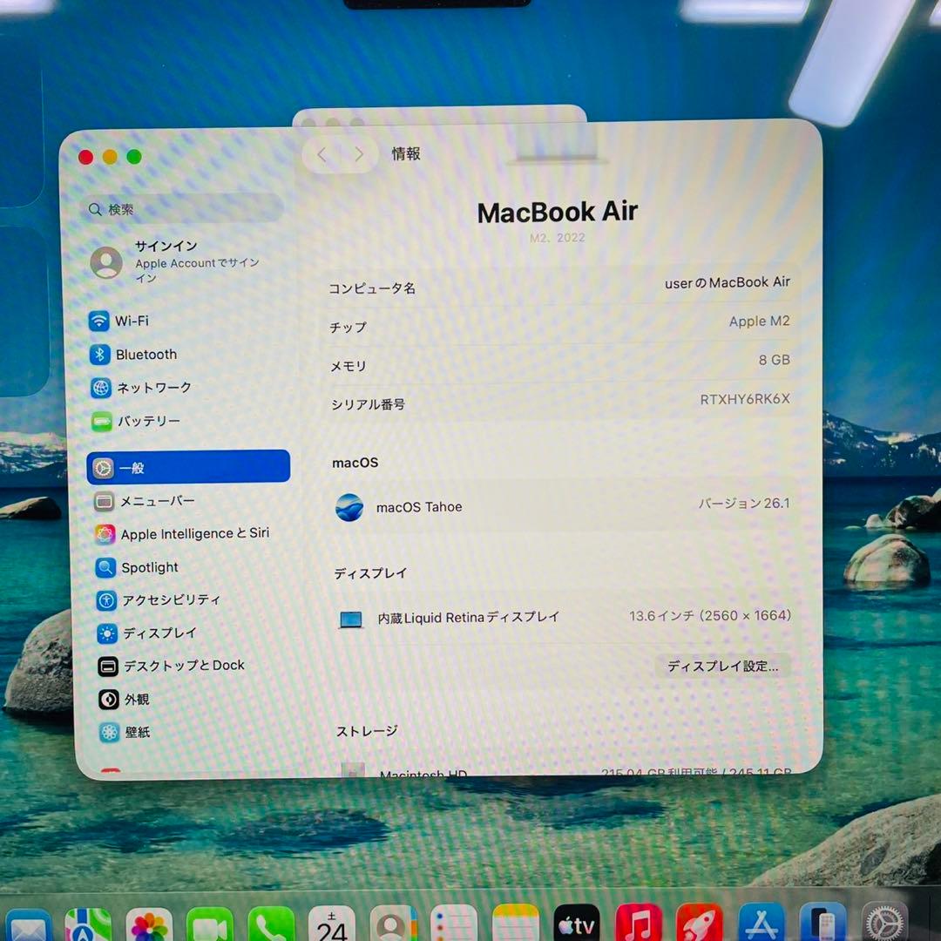Select ネットワーク settings in the sidebar
Viewport: 941px width, 941px height.
[157, 387]
